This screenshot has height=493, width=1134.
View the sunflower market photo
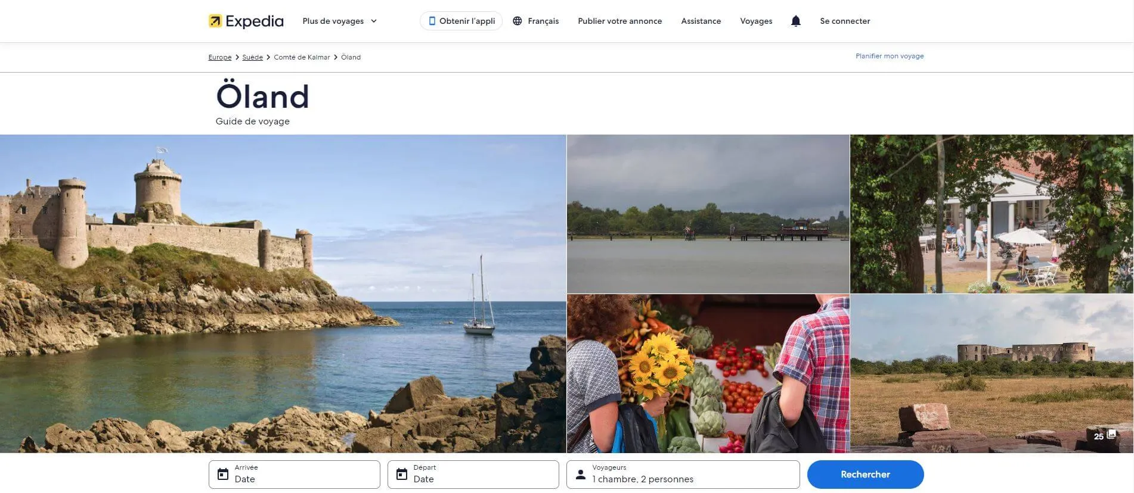coord(708,373)
